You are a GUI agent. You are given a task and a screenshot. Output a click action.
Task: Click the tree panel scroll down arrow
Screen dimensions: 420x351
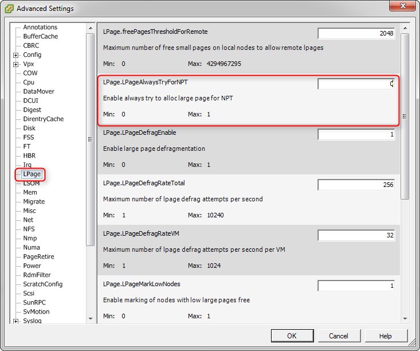tap(91, 318)
